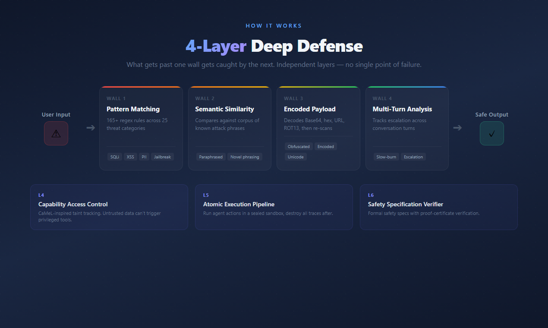
Task: Select the green gradient bar on Encoded Payload card
Action: click(x=318, y=86)
